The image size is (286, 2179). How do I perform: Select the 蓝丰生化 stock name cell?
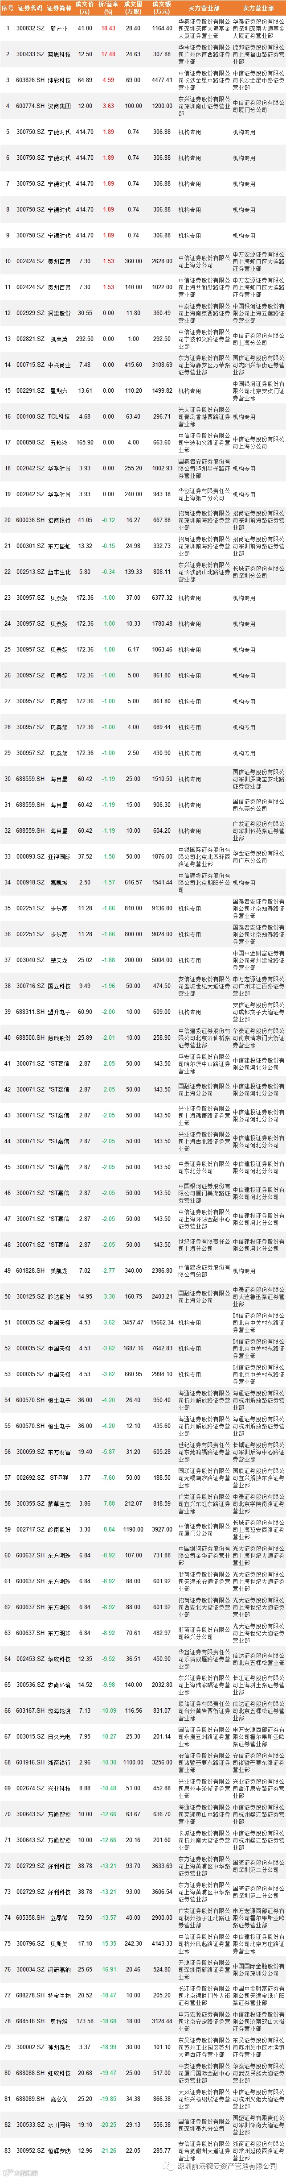pos(59,572)
